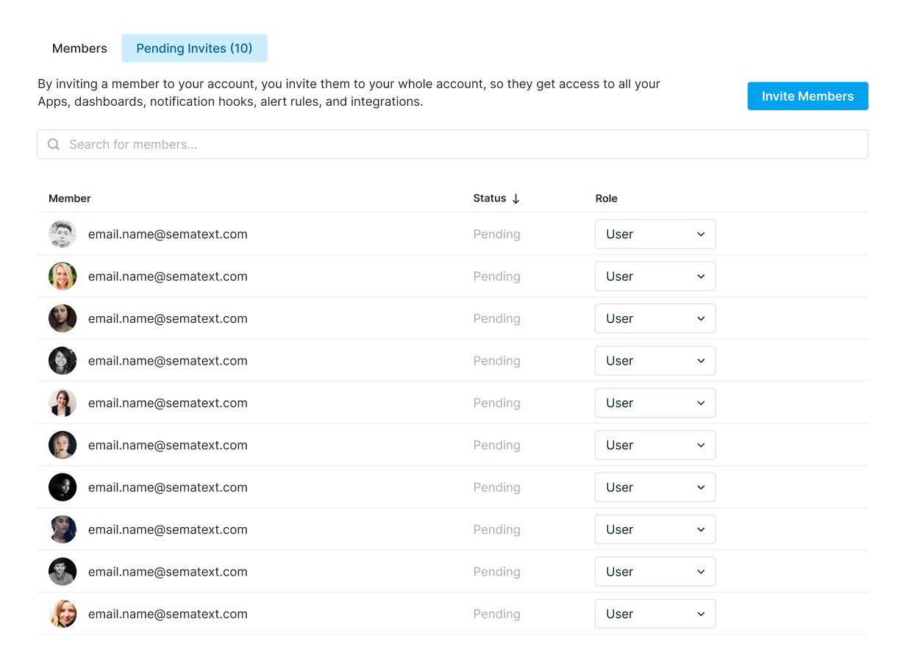Open the Role dropdown in the first row
The width and height of the screenshot is (906, 669).
655,235
